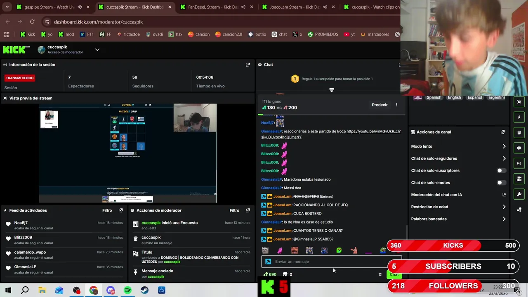Click the stream preview sidebar icon
528x297 pixels.
[x=519, y=102]
